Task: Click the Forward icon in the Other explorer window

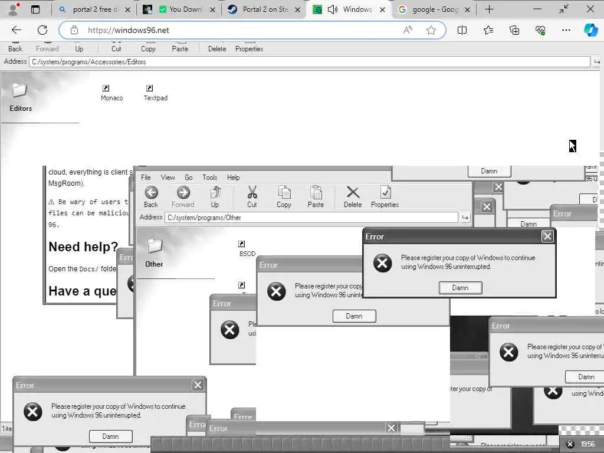Action: [x=183, y=192]
